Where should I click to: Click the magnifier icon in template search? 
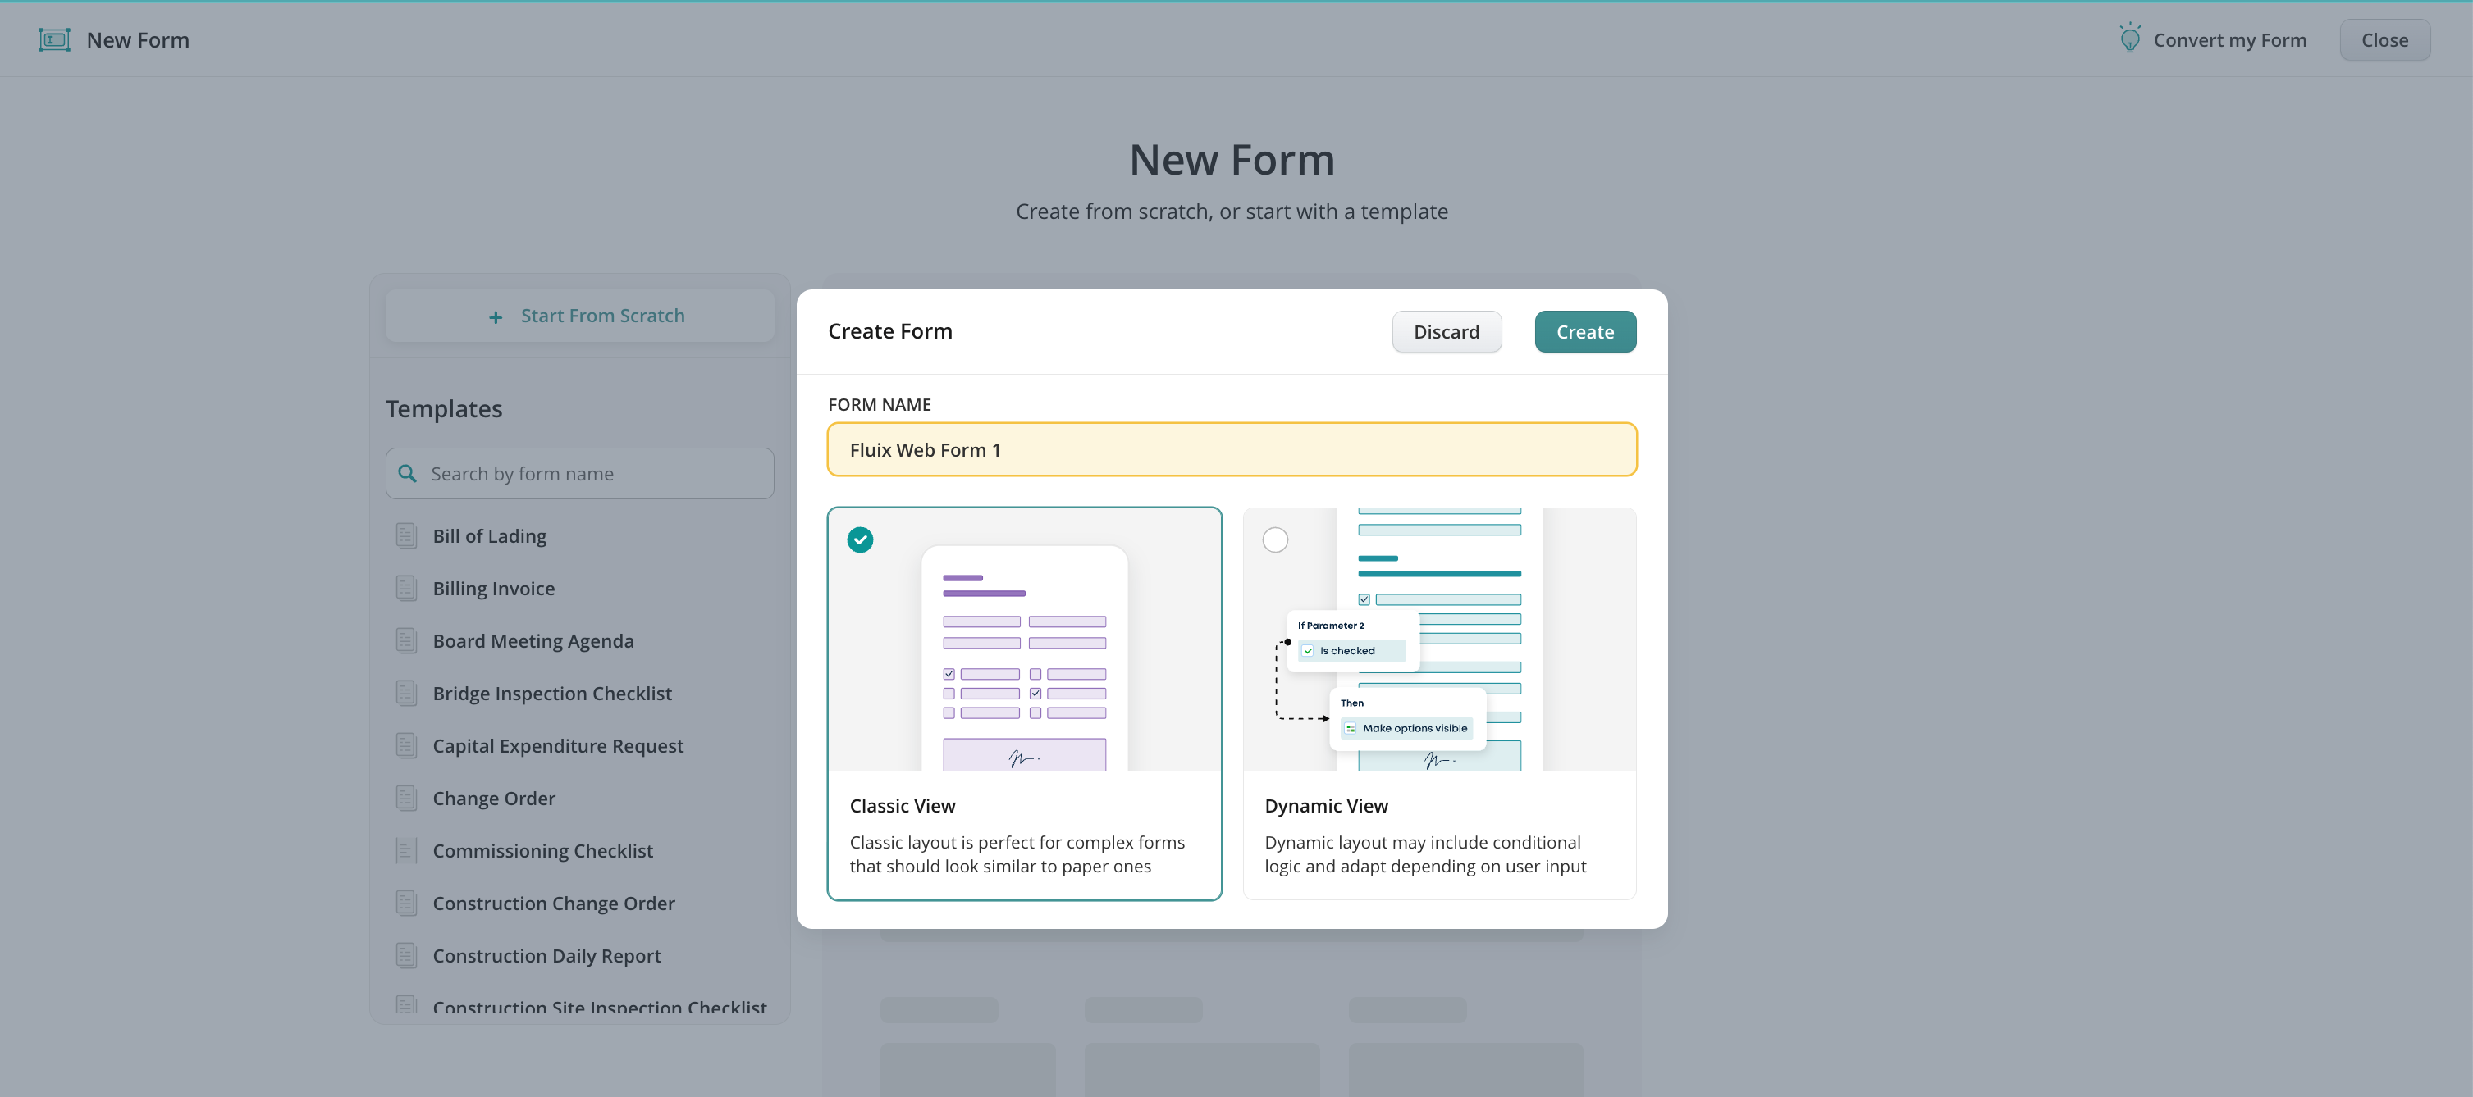407,474
